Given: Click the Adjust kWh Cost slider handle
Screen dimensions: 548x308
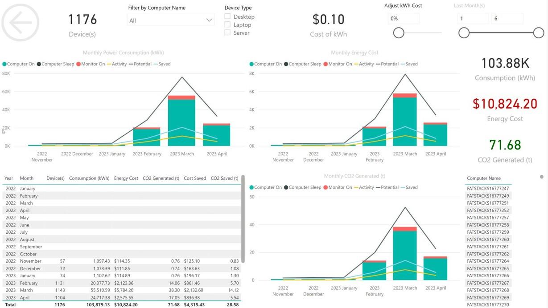Looking at the screenshot, I should (x=399, y=32).
